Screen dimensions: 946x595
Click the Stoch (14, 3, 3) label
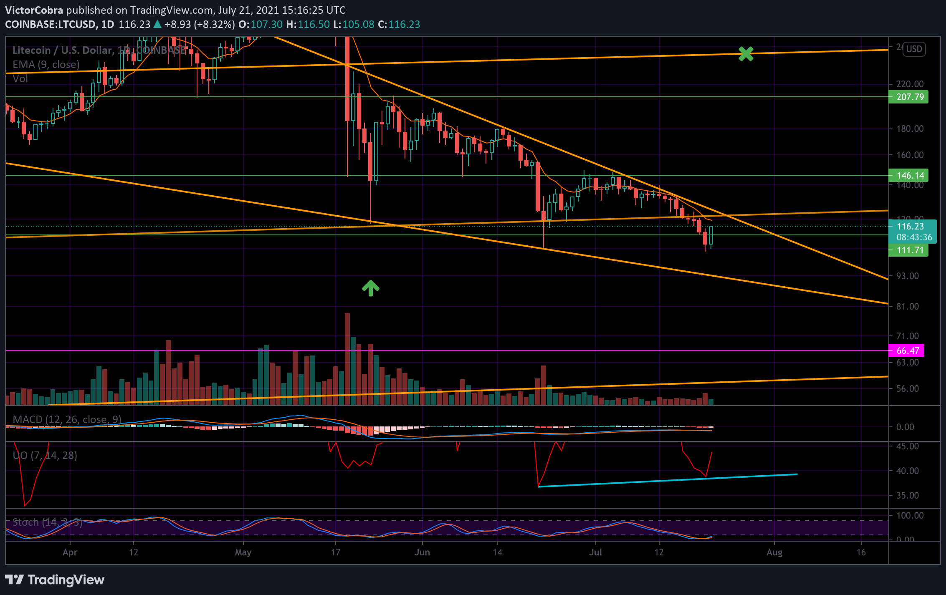(47, 522)
